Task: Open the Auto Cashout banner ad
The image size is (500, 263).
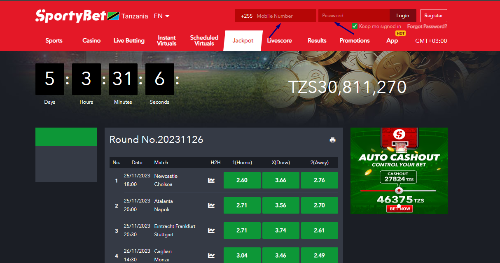Action: [x=399, y=171]
